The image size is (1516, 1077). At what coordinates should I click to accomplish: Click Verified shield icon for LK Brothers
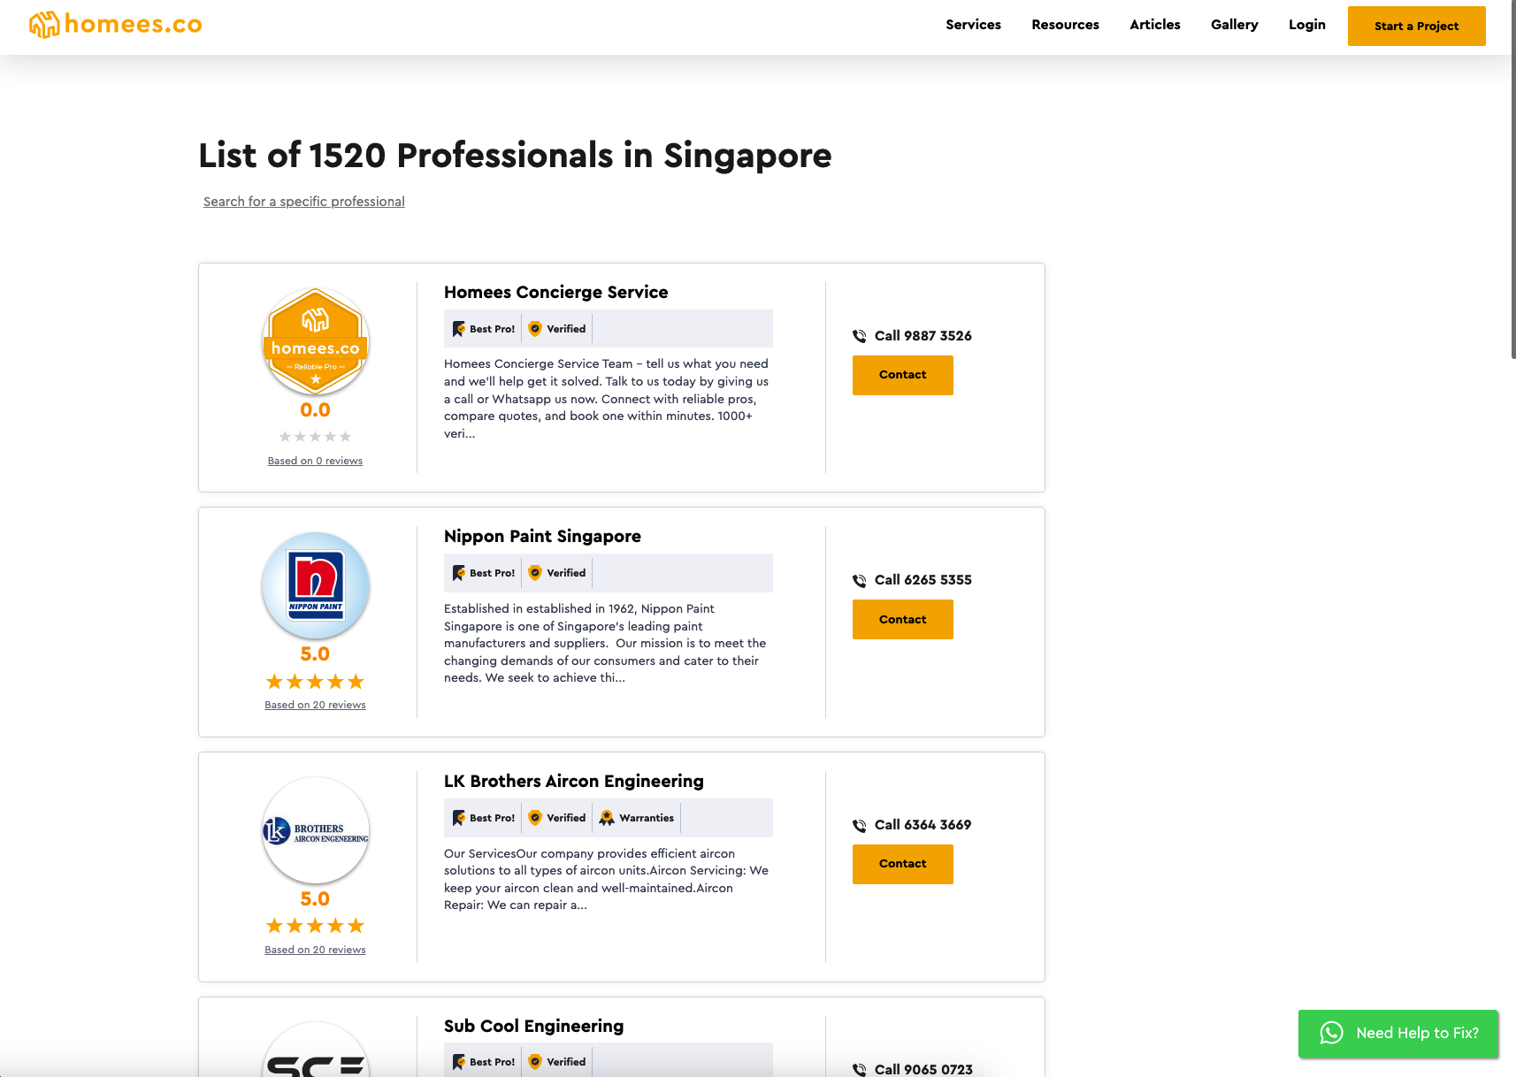[x=535, y=818]
